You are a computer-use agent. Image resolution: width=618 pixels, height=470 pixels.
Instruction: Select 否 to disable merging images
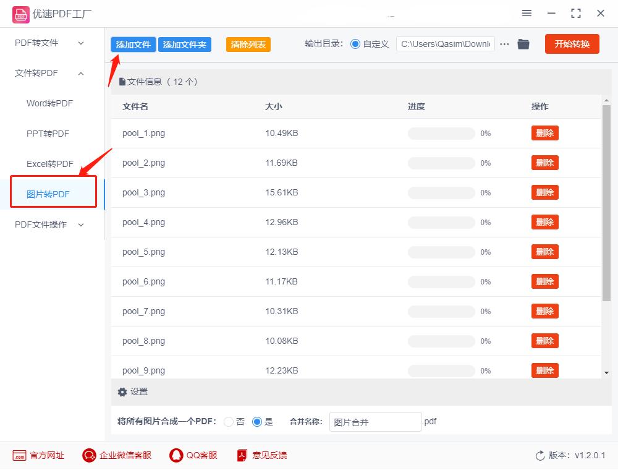click(229, 422)
